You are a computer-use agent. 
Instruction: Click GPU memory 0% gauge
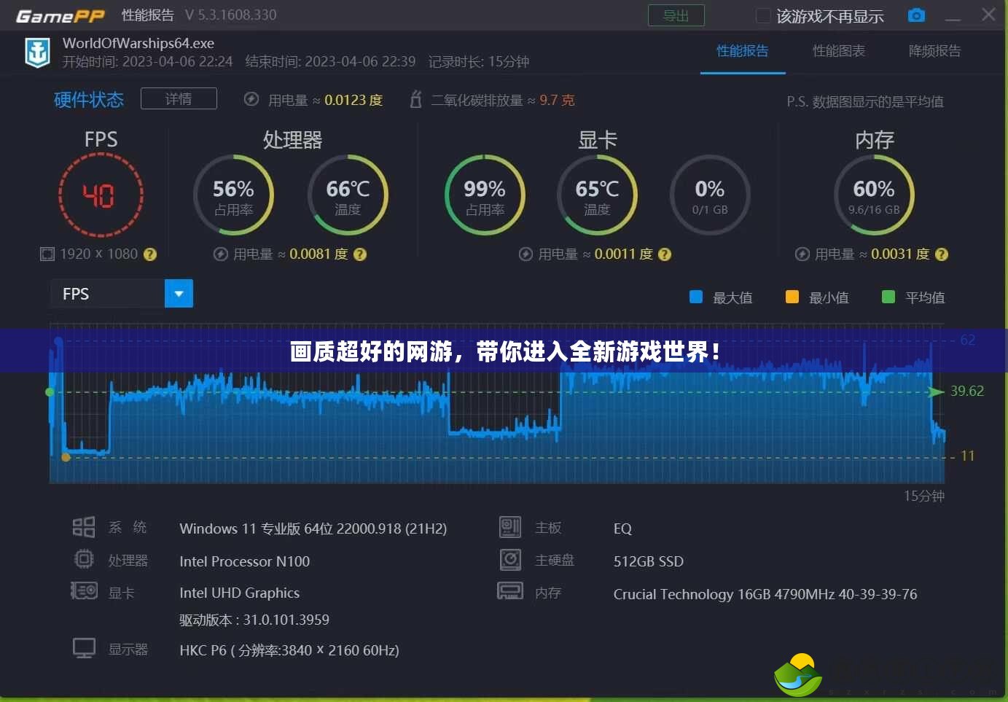pyautogui.click(x=710, y=195)
